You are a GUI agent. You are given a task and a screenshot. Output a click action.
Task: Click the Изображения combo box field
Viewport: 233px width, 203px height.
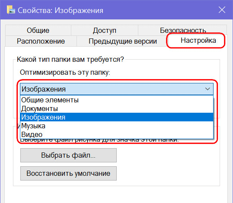(117, 89)
